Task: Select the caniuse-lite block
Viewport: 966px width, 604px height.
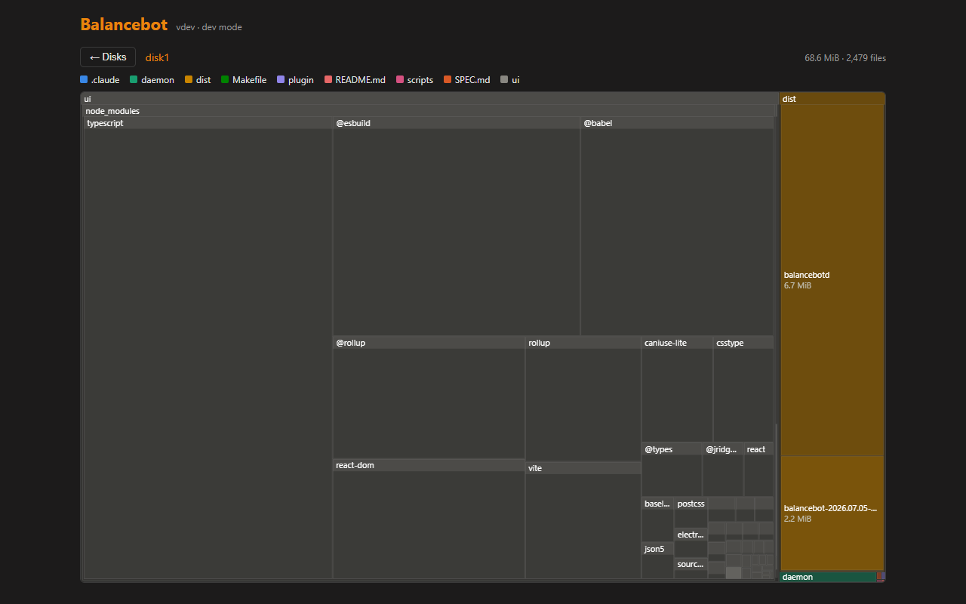Action: [x=677, y=390]
